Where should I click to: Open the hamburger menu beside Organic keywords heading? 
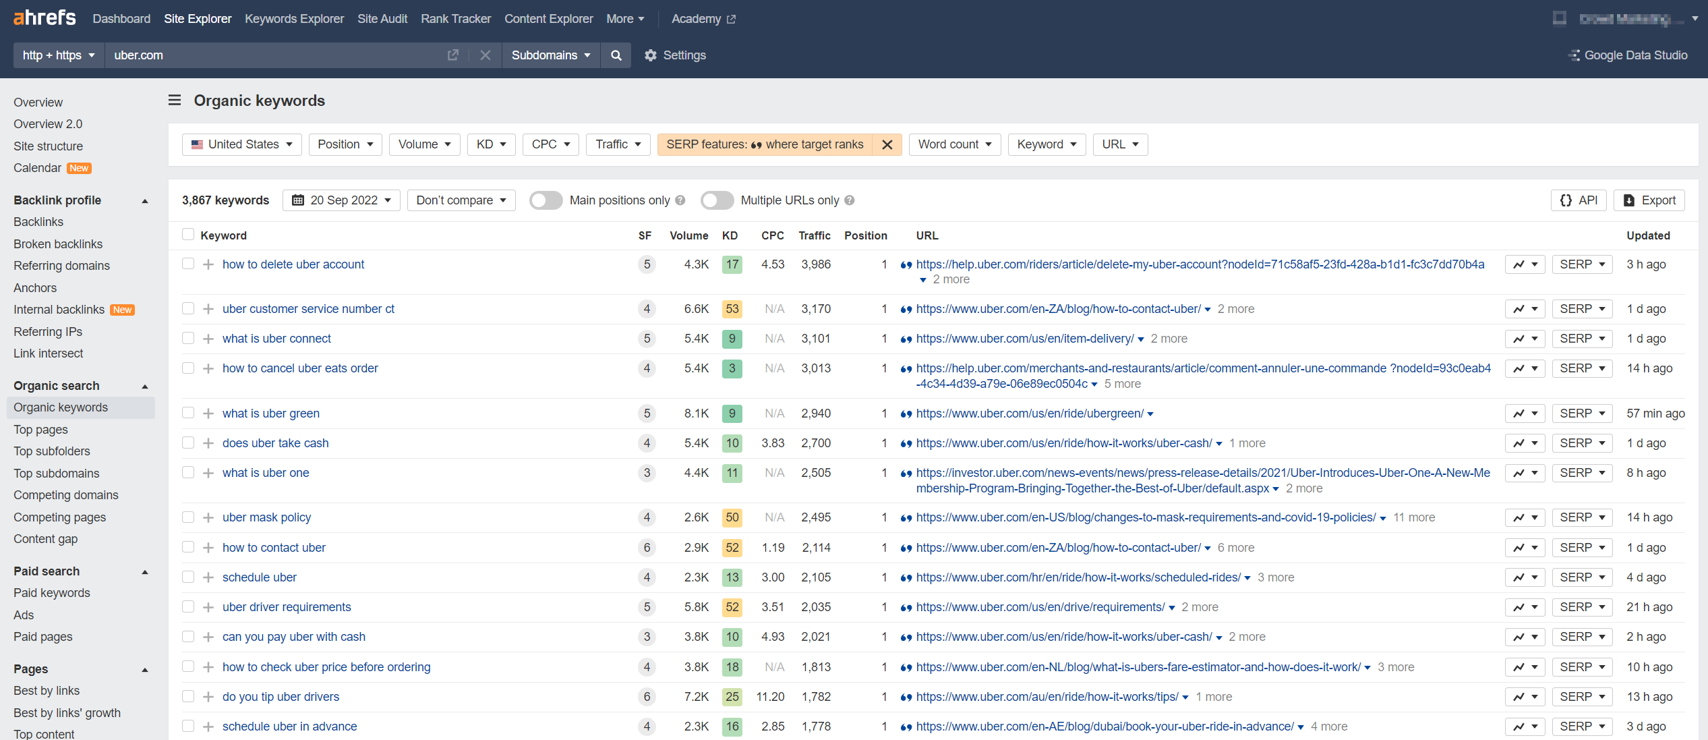(x=174, y=100)
